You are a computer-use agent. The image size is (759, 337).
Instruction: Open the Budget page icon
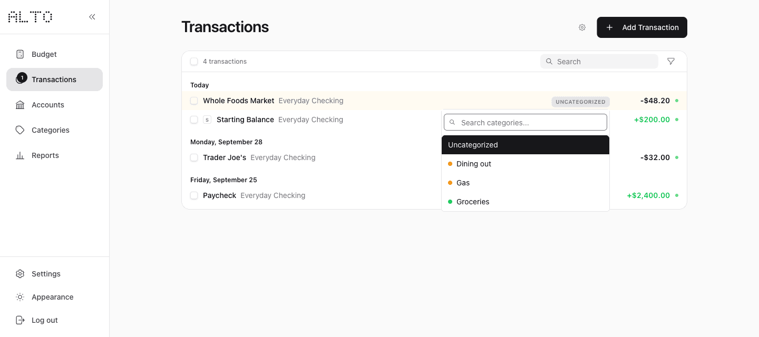point(20,54)
